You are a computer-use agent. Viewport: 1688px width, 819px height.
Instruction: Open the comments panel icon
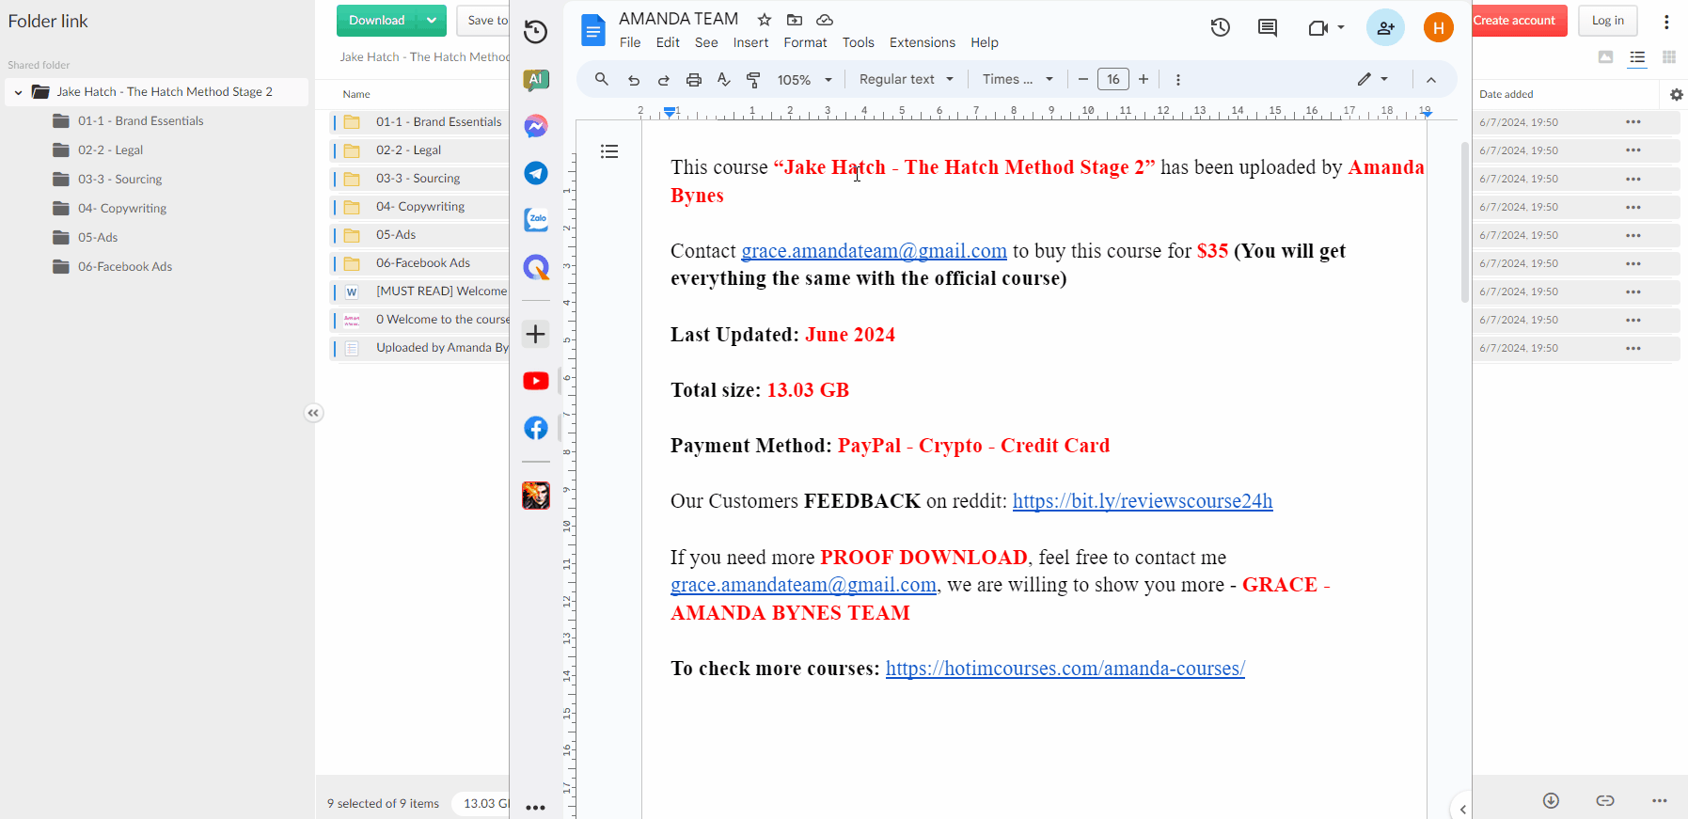coord(1268,28)
